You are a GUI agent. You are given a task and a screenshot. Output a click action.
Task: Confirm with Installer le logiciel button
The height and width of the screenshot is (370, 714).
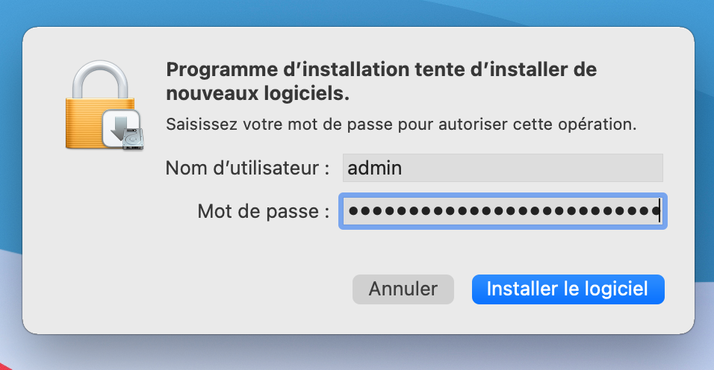tap(568, 289)
